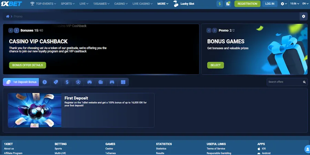Image resolution: width=310 pixels, height=155 pixels.
Task: Open Statistics footer link under Statistics
Action: [x=161, y=148]
